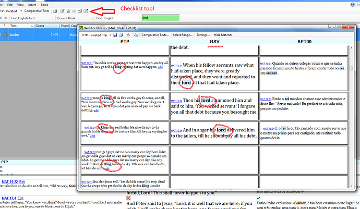The height and width of the screenshot is (209, 360).
Task: Open the TP - Paratext project dropdown
Action: 21,11
